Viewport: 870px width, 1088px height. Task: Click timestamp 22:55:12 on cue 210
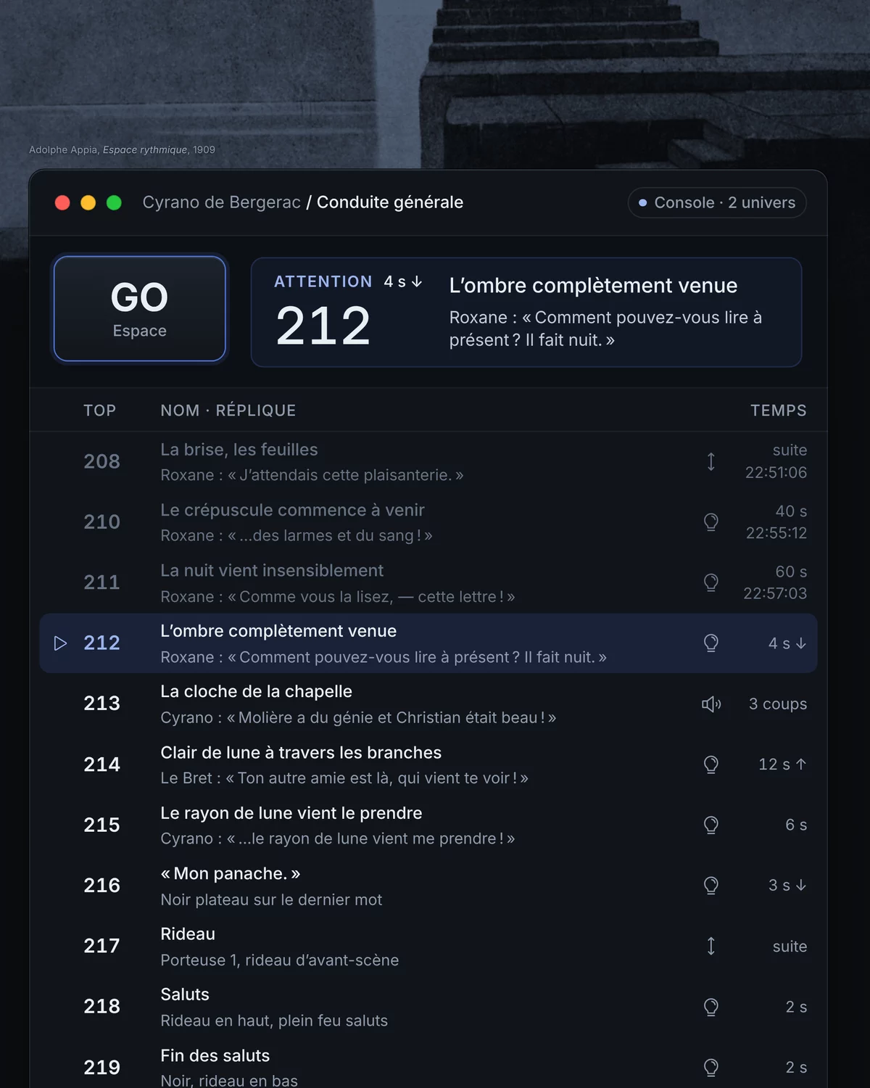pyautogui.click(x=776, y=533)
